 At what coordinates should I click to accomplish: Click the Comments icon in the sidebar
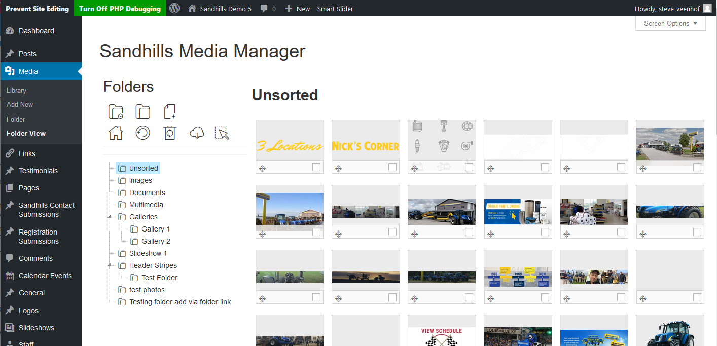(10, 258)
